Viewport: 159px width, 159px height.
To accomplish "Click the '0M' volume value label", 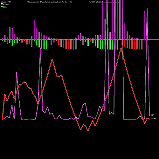I will (x=152, y=115).
